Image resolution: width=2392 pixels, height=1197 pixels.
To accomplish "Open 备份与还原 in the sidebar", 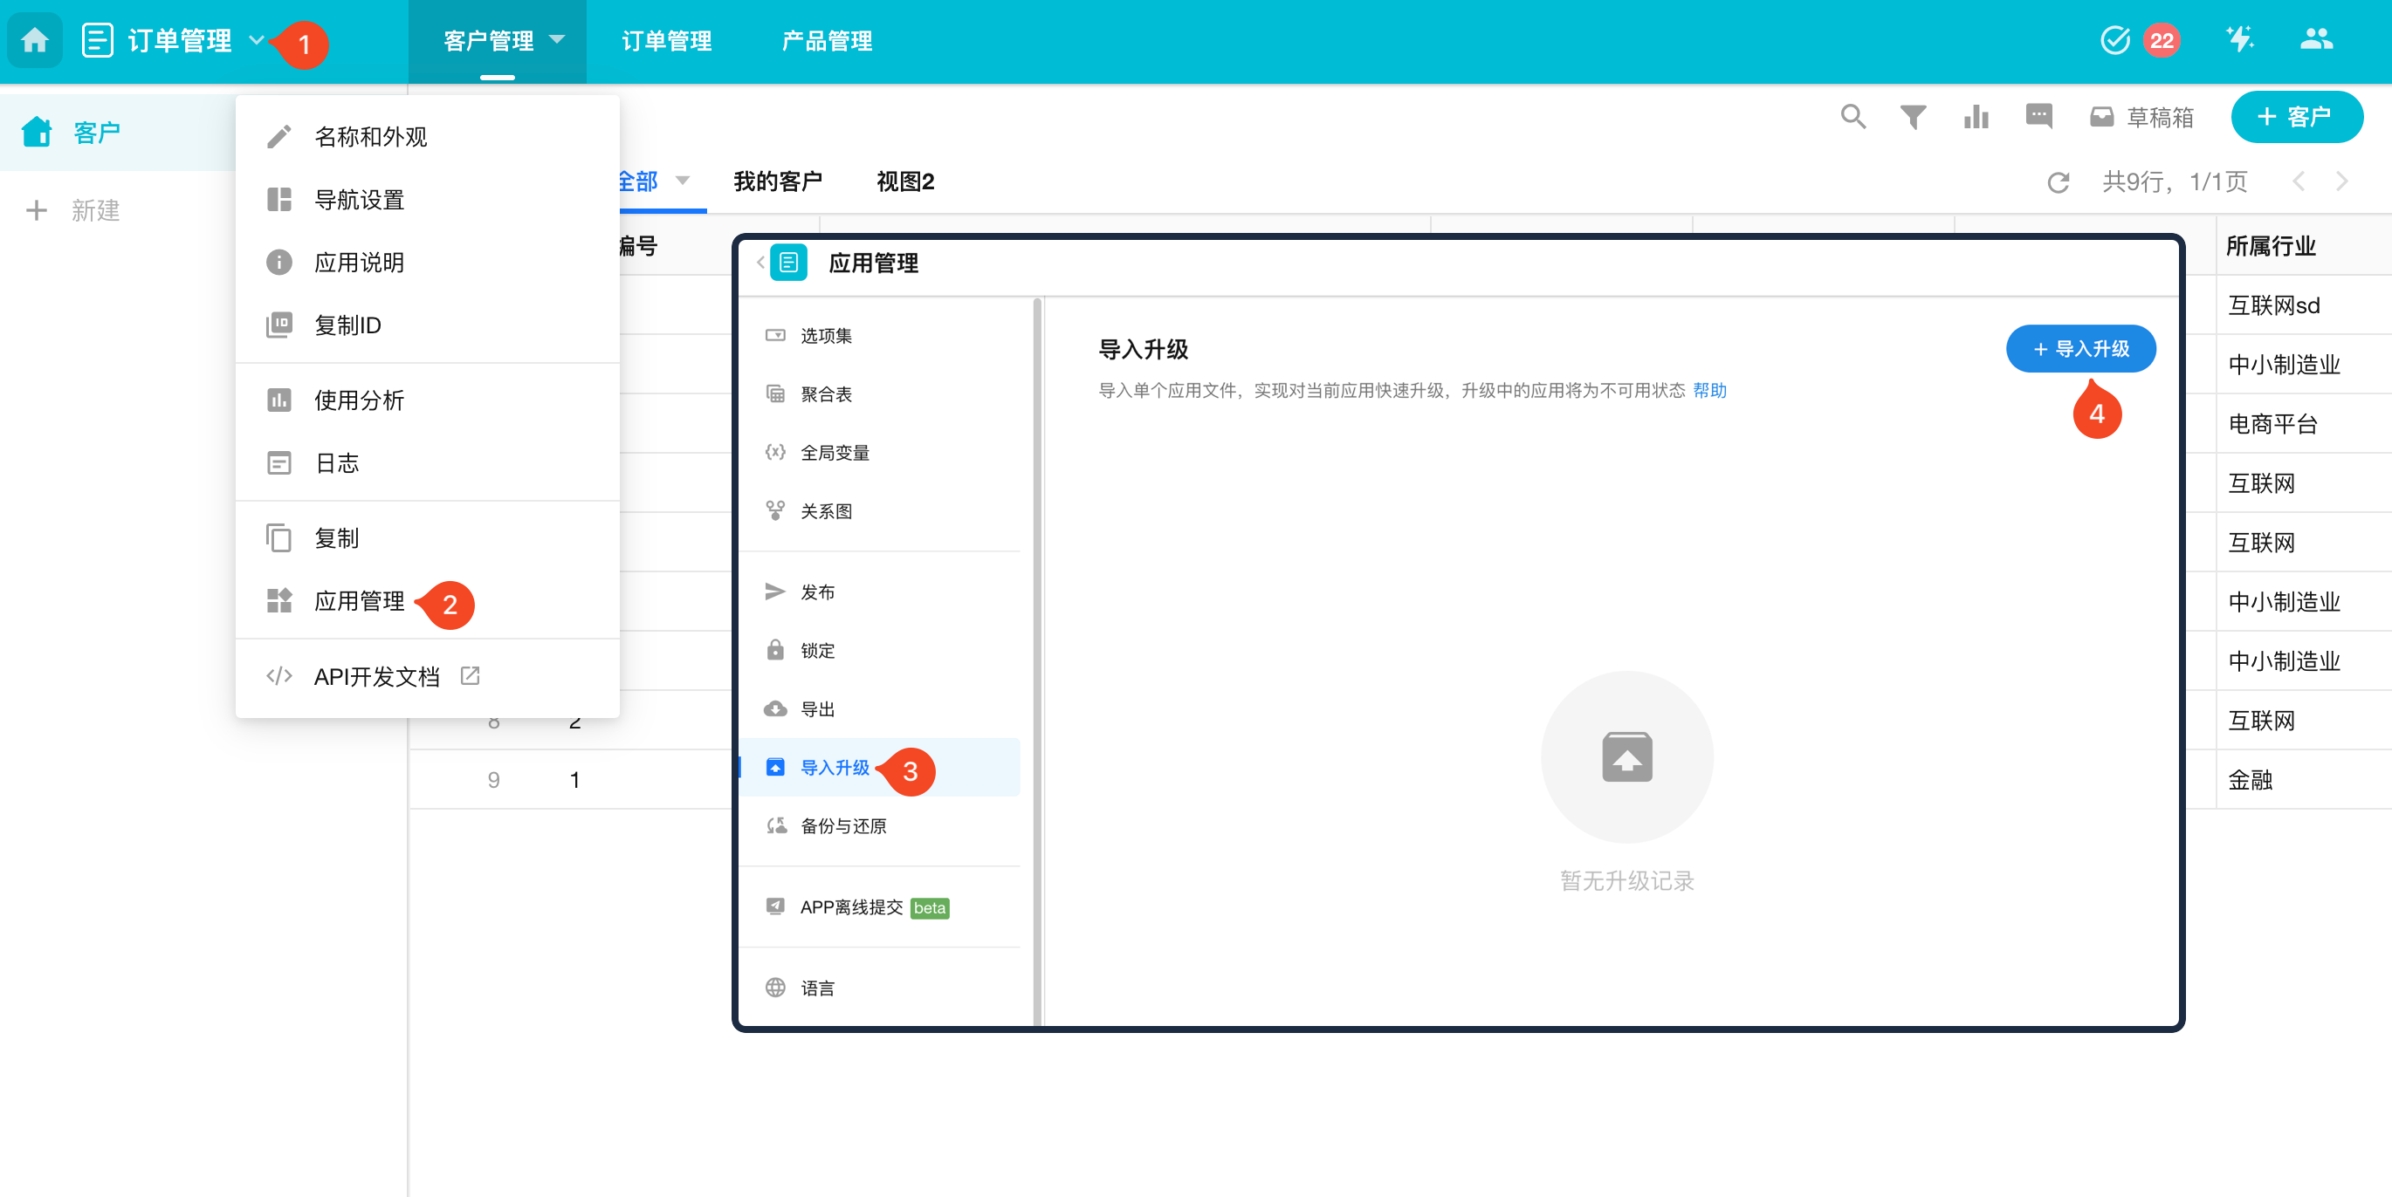I will 842,826.
